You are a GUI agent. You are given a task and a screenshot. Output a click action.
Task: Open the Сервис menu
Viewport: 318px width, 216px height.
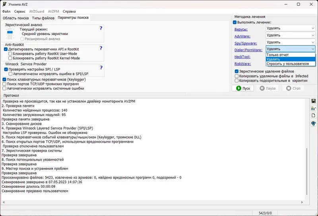click(19, 12)
